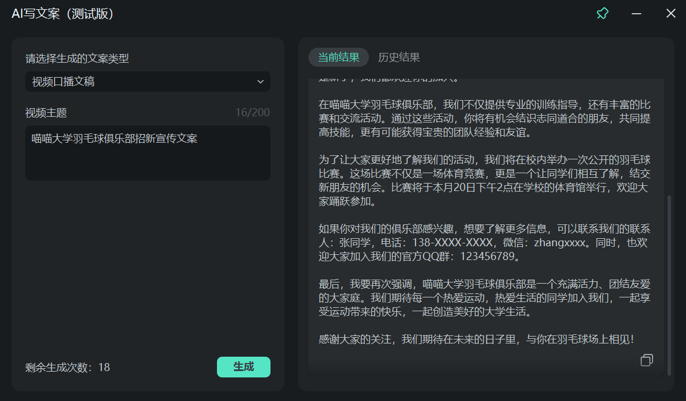Click the chevron on the type combo box

point(260,81)
